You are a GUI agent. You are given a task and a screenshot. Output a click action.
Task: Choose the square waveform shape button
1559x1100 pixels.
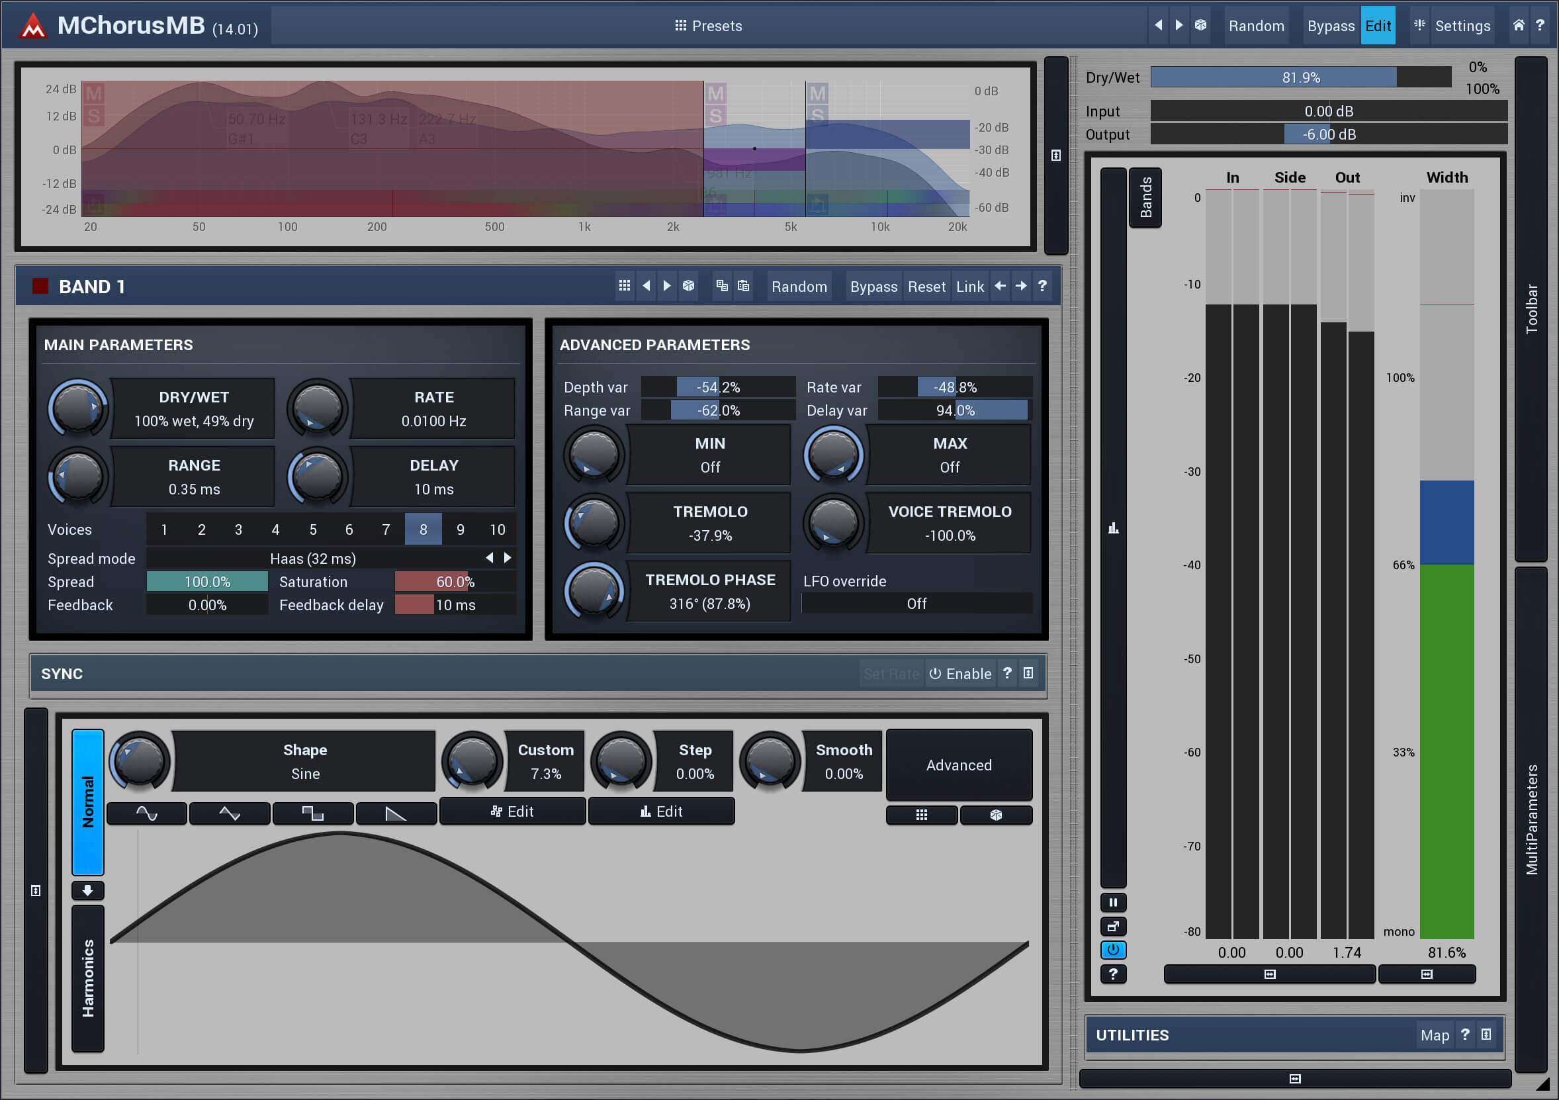click(312, 813)
